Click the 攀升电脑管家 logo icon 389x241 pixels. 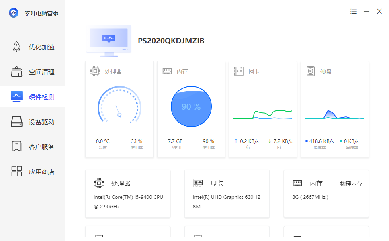coord(14,13)
